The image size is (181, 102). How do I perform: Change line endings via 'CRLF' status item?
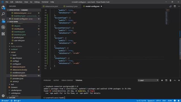(164, 101)
